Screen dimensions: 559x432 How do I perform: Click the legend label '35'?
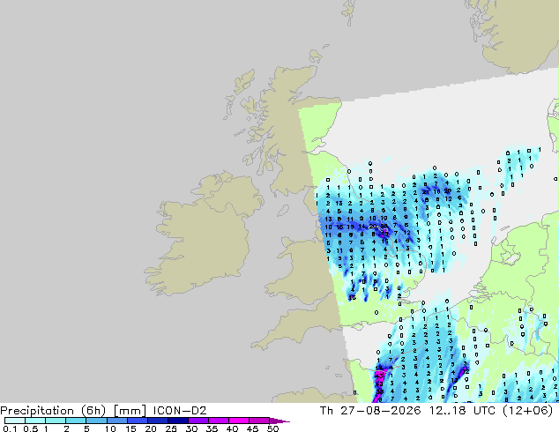click(x=212, y=428)
